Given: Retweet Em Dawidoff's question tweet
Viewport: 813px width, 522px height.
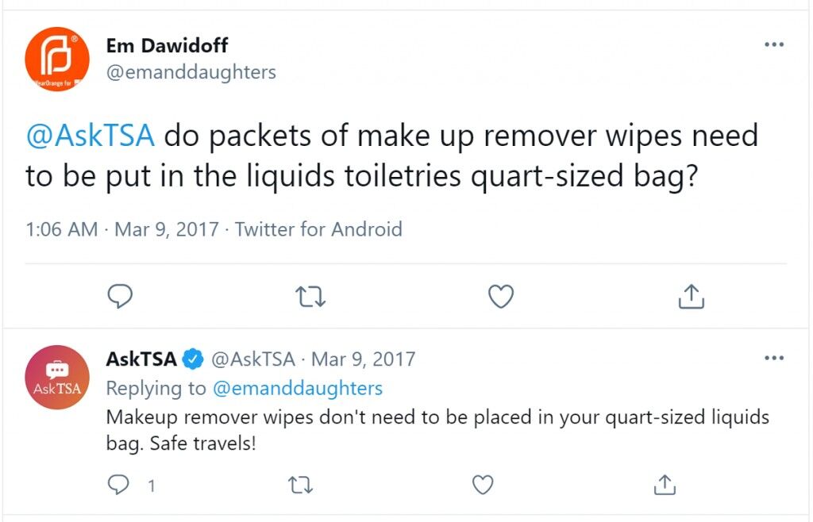Looking at the screenshot, I should [310, 297].
